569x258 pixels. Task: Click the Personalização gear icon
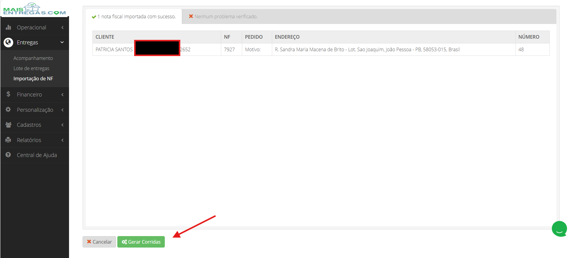[x=8, y=109]
